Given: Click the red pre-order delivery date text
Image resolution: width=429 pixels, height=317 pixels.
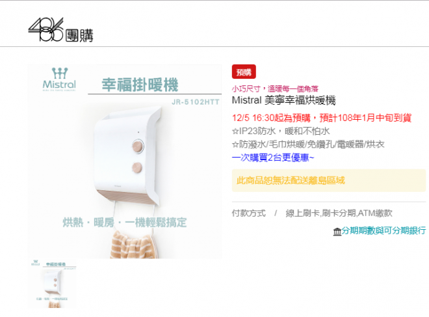Looking at the screenshot, I should click(322, 118).
